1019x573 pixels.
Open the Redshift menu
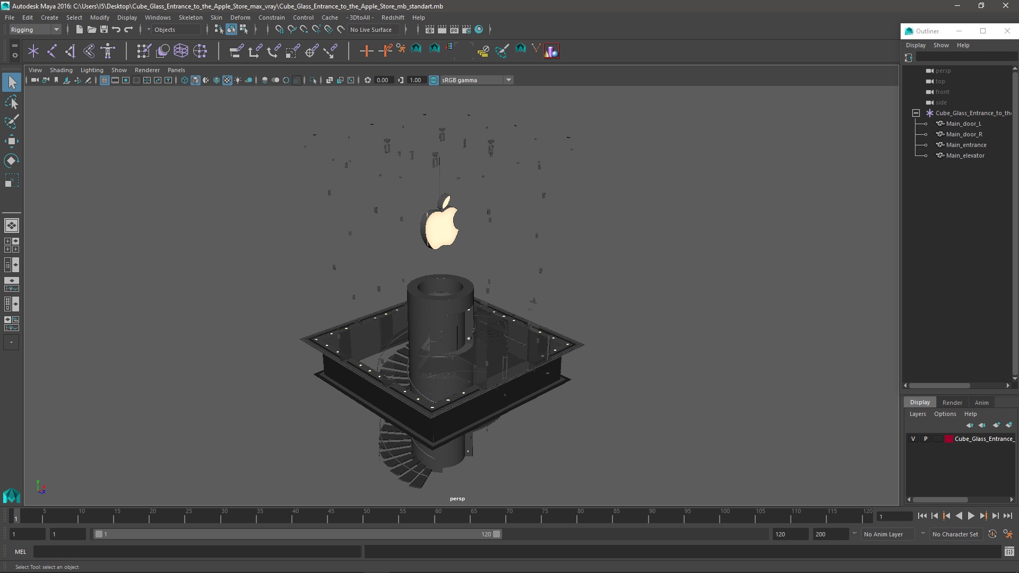(393, 18)
